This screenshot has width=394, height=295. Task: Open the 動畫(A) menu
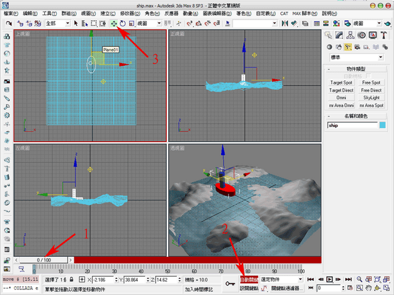coord(190,14)
